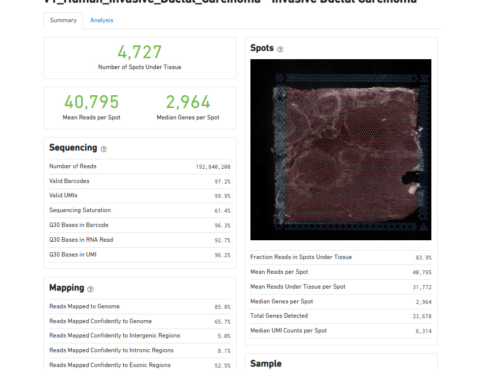Click the Spots section heading

[x=262, y=48]
